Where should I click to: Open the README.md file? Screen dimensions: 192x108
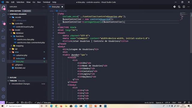click(20, 68)
